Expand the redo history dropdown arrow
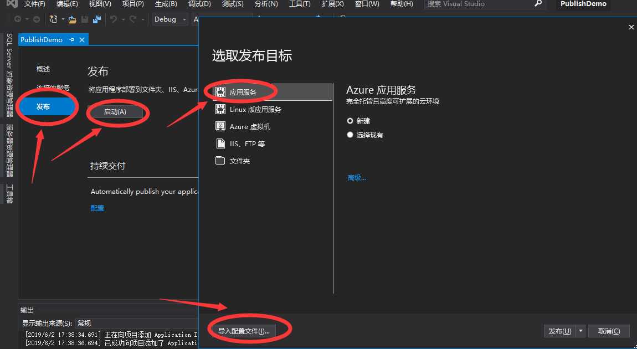This screenshot has width=637, height=349. (x=142, y=19)
